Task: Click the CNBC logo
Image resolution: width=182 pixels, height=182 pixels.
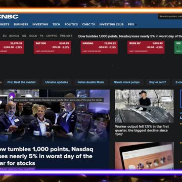Action: click(x=9, y=17)
